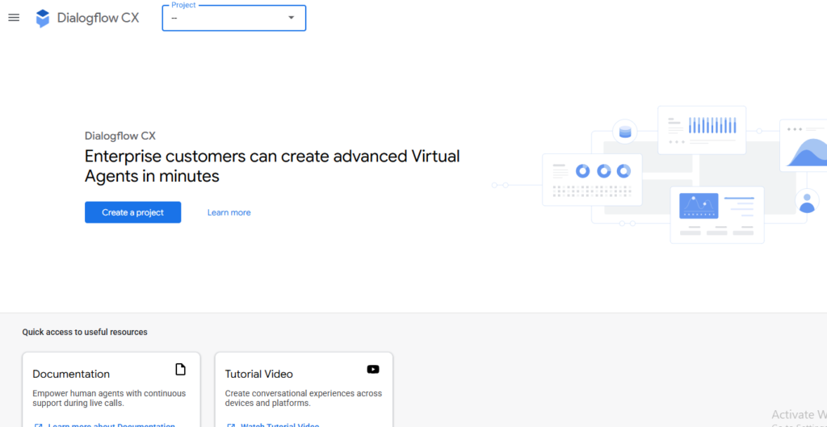The height and width of the screenshot is (427, 827).
Task: Click the database icon in illustration
Action: click(x=625, y=132)
